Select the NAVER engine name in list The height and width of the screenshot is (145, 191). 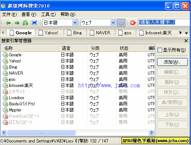pyautogui.click(x=16, y=73)
